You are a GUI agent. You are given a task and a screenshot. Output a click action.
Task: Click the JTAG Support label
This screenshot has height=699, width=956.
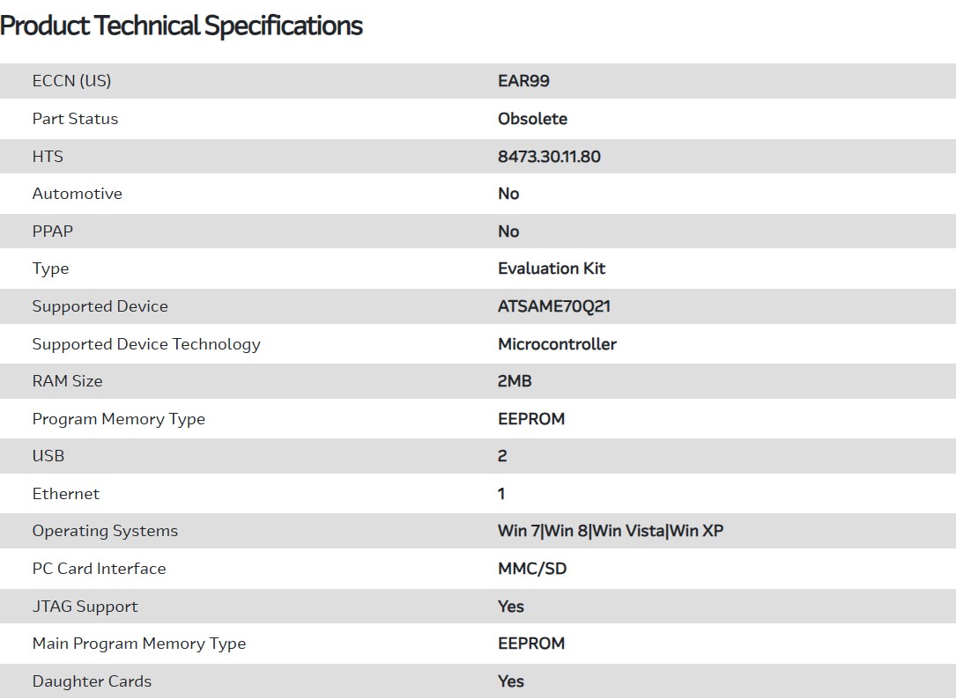85,607
